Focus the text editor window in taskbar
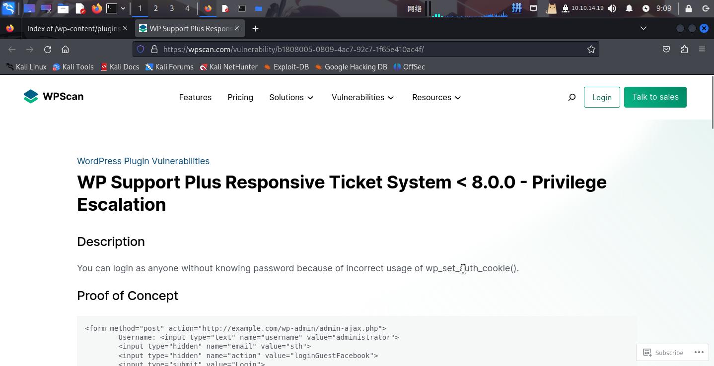 click(225, 8)
